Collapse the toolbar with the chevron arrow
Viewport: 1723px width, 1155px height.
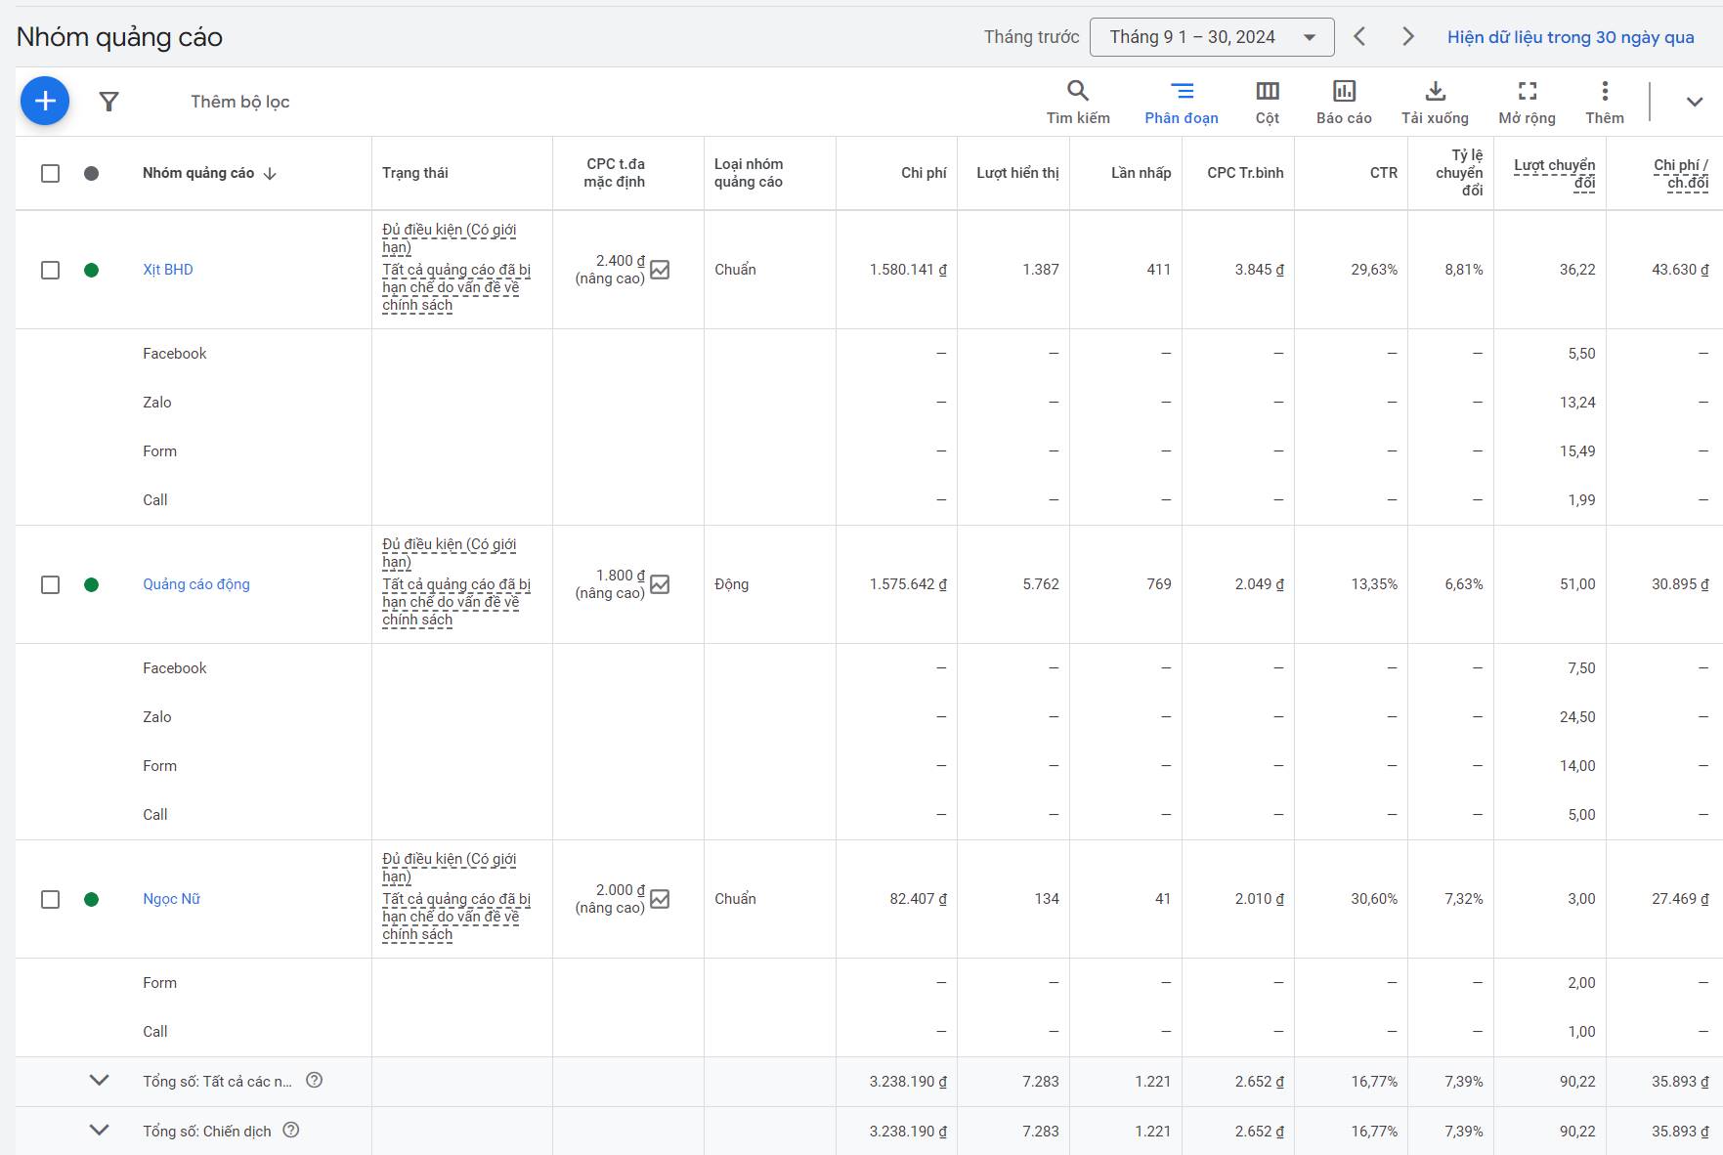pos(1694,102)
